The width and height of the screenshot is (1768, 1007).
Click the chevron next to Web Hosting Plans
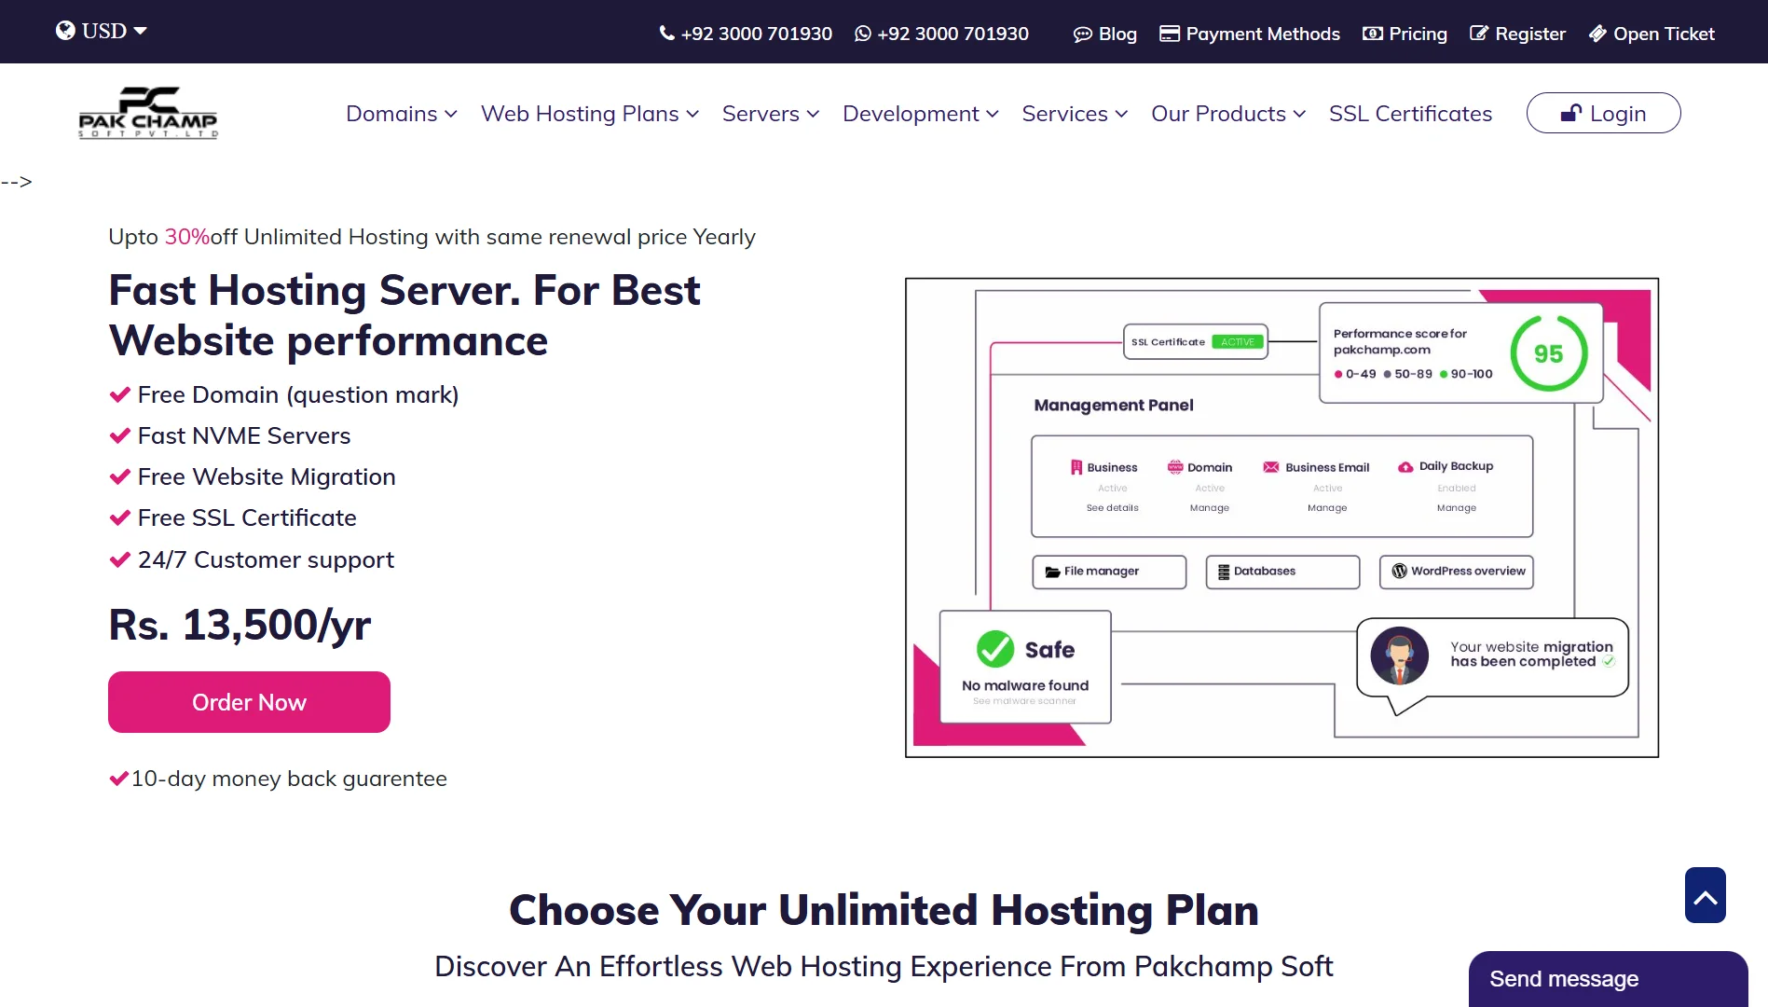point(692,114)
